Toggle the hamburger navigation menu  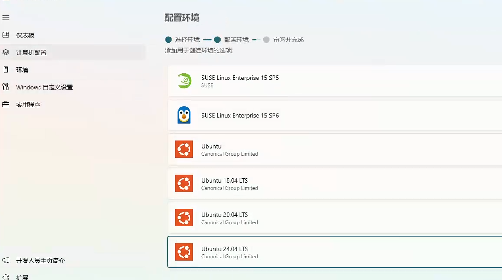tap(6, 17)
